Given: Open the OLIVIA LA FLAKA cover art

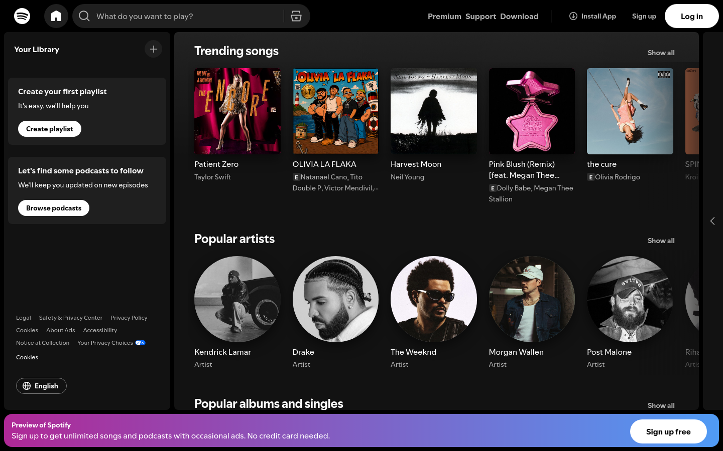Looking at the screenshot, I should pyautogui.click(x=335, y=111).
